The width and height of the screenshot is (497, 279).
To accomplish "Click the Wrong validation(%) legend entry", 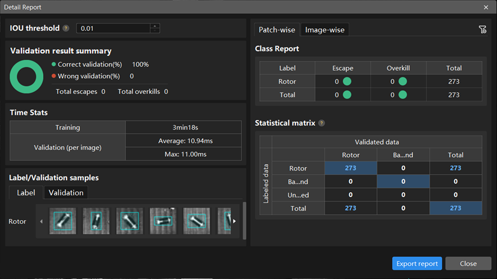I will (x=86, y=76).
